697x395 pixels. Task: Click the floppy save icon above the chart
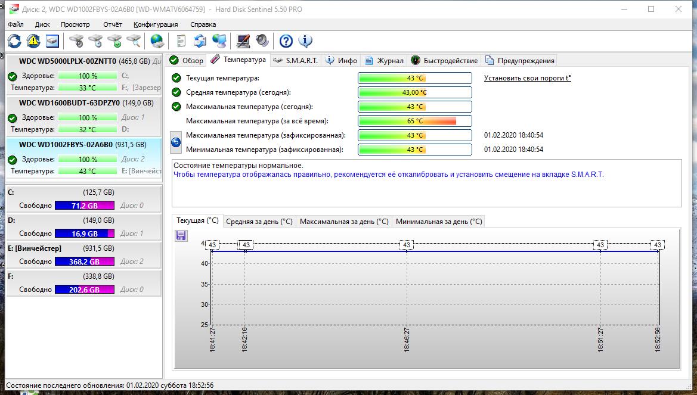(181, 236)
